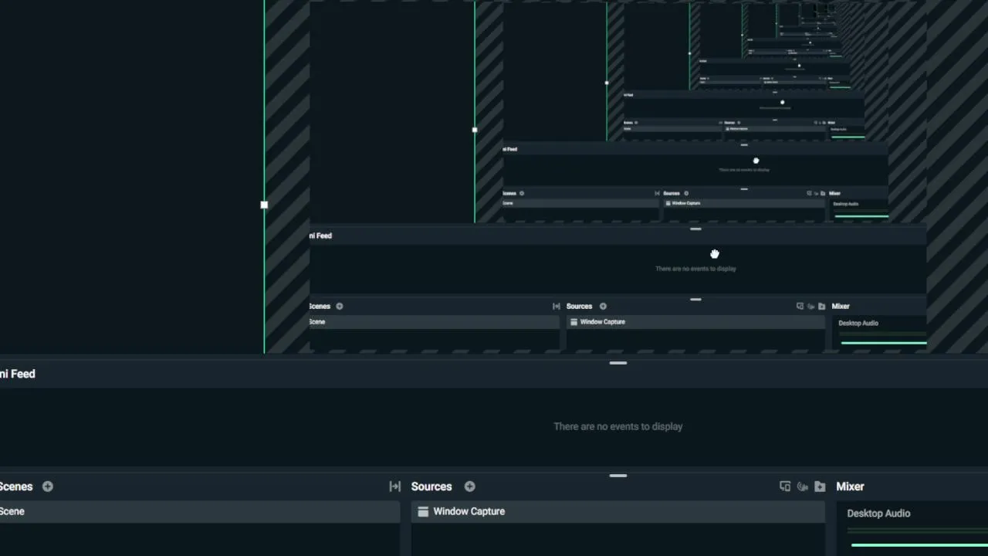Click the volume slider in the largest preview copy Mixer
The width and height of the screenshot is (988, 556).
(x=884, y=342)
